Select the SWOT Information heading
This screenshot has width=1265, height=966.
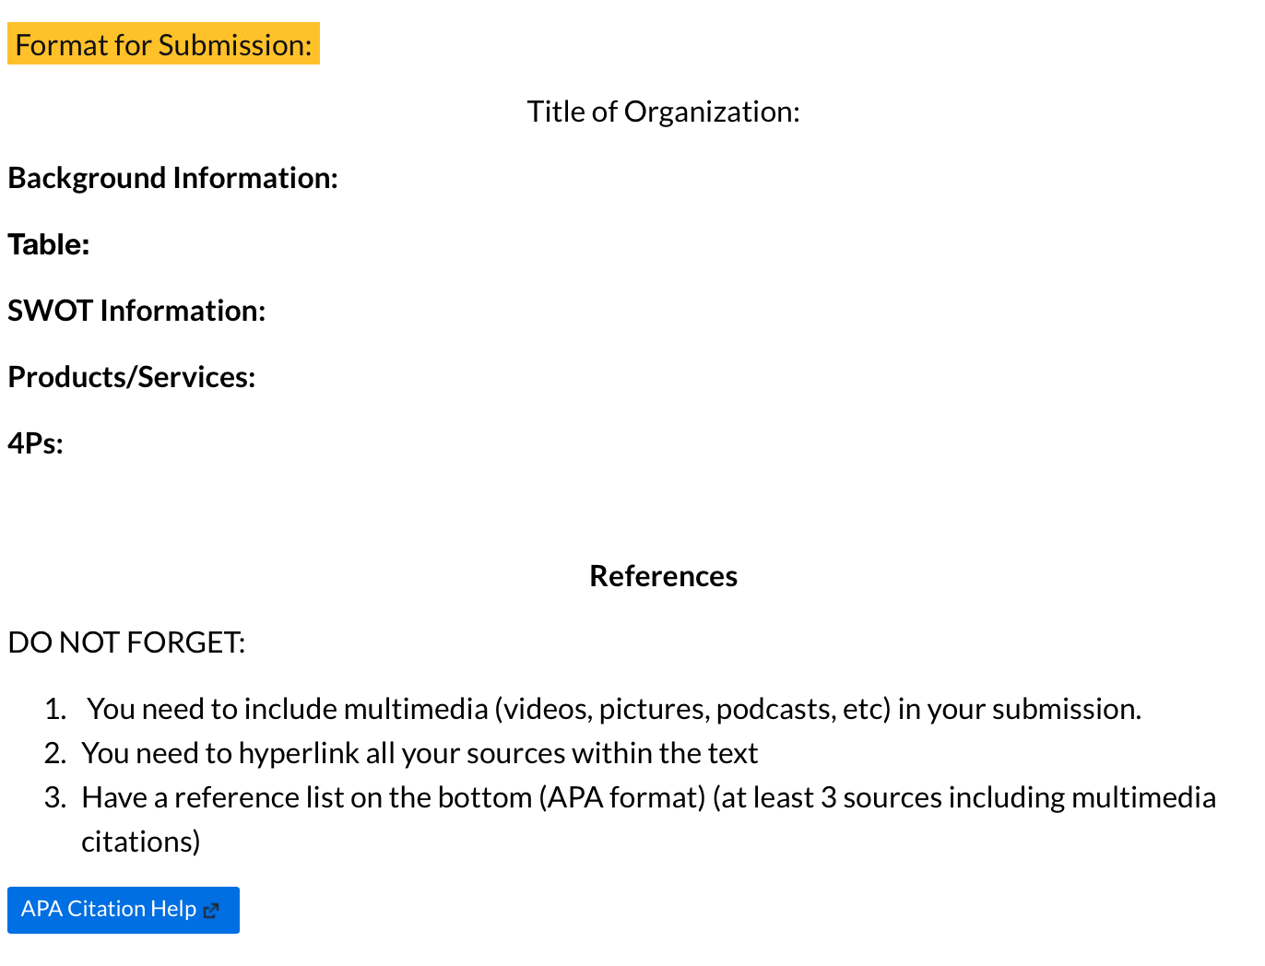[x=136, y=311]
